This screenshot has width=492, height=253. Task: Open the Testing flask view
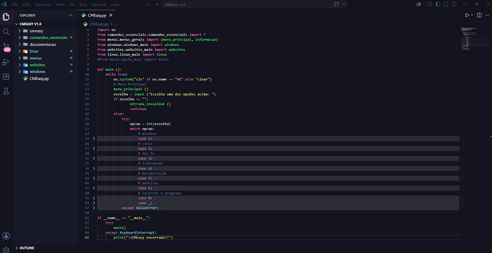(x=6, y=91)
